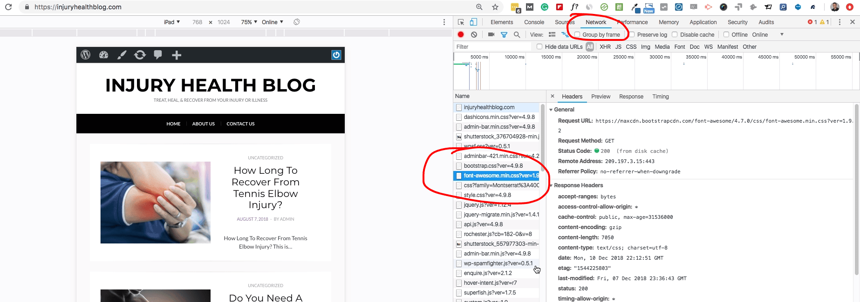Image resolution: width=860 pixels, height=302 pixels.
Task: Switch to the Response tab
Action: pyautogui.click(x=631, y=96)
